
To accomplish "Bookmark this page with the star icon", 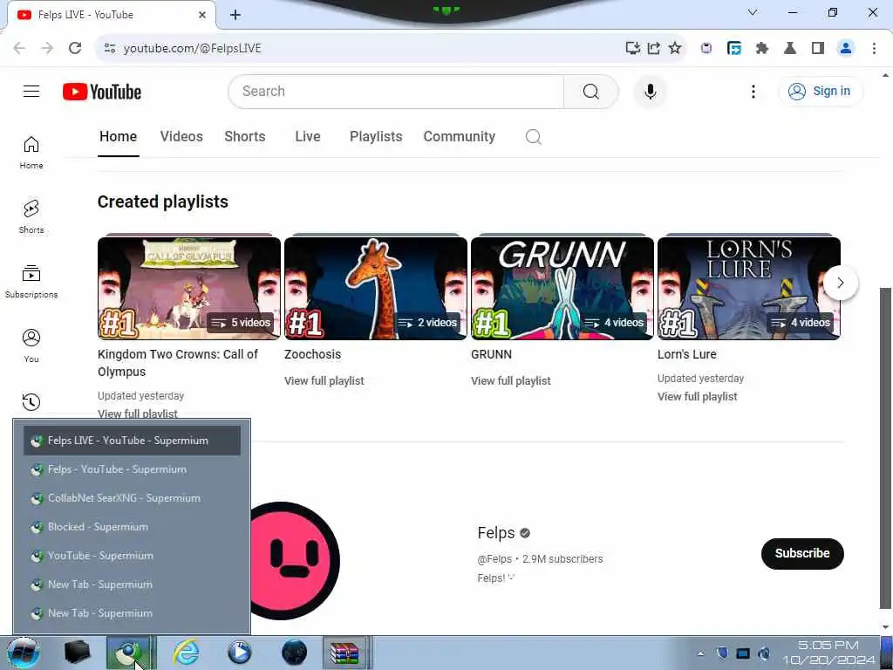I will pos(675,48).
